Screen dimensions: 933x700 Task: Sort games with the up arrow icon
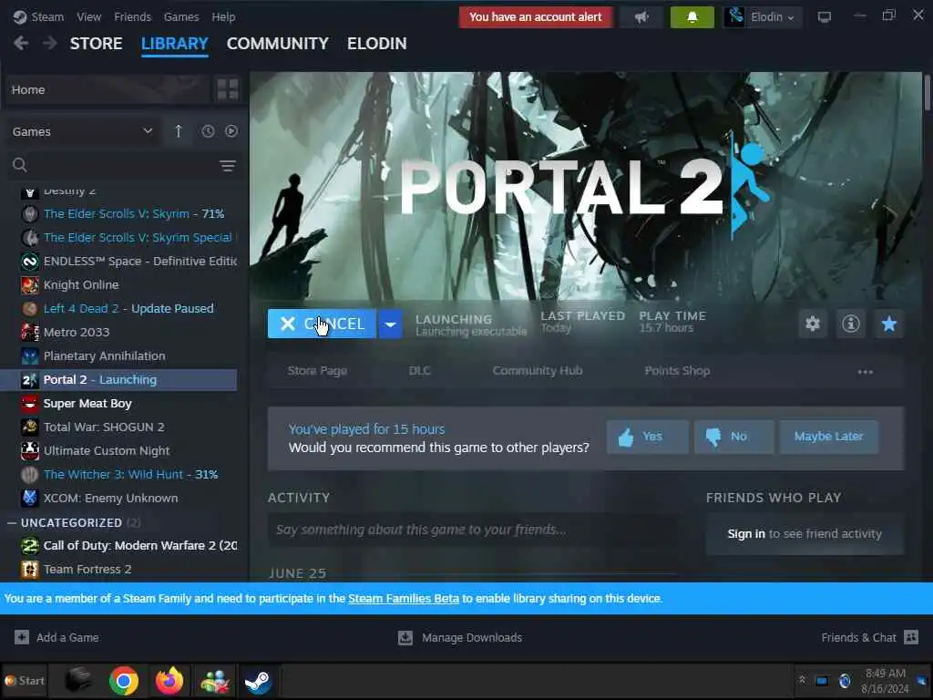(x=179, y=131)
